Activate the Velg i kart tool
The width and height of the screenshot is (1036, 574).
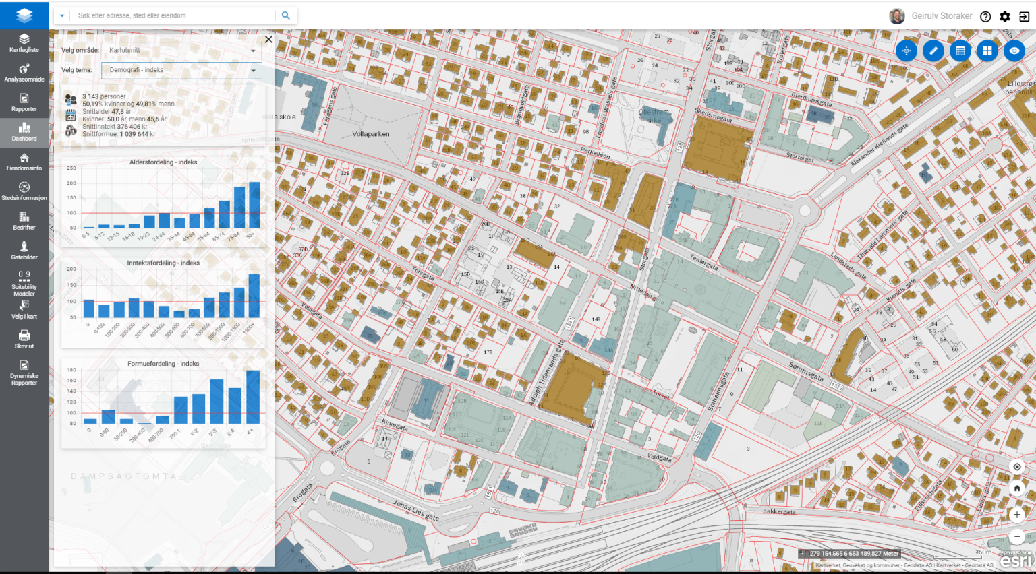coord(24,310)
